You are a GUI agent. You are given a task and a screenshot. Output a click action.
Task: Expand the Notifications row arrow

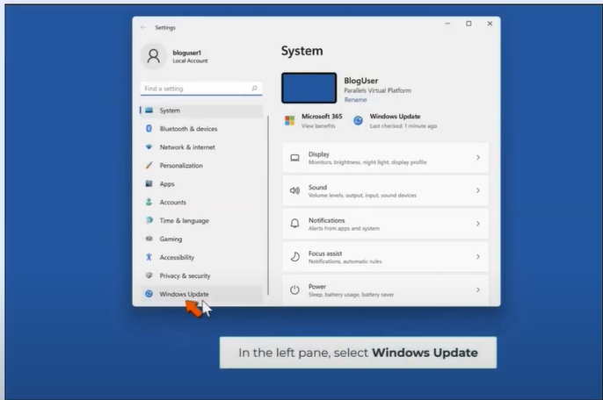coord(477,224)
